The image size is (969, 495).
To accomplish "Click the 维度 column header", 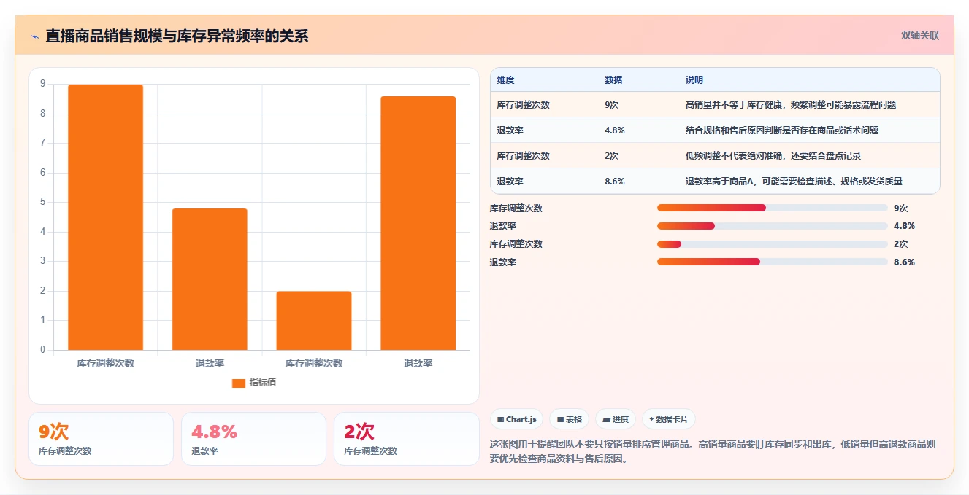I will (x=505, y=80).
